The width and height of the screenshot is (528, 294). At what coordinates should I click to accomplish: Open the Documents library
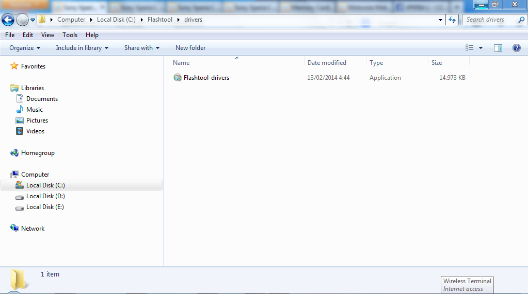click(x=42, y=98)
